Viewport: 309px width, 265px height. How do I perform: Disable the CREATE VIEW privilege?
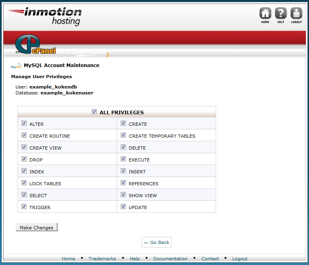tap(24, 147)
